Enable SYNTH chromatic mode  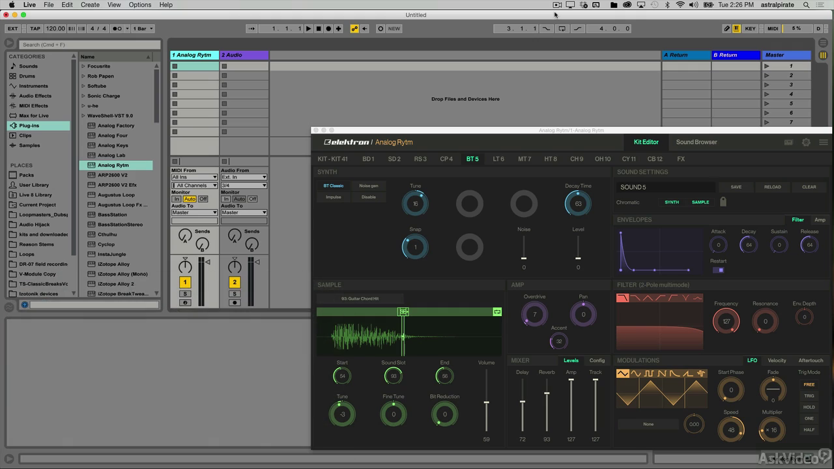tap(672, 202)
